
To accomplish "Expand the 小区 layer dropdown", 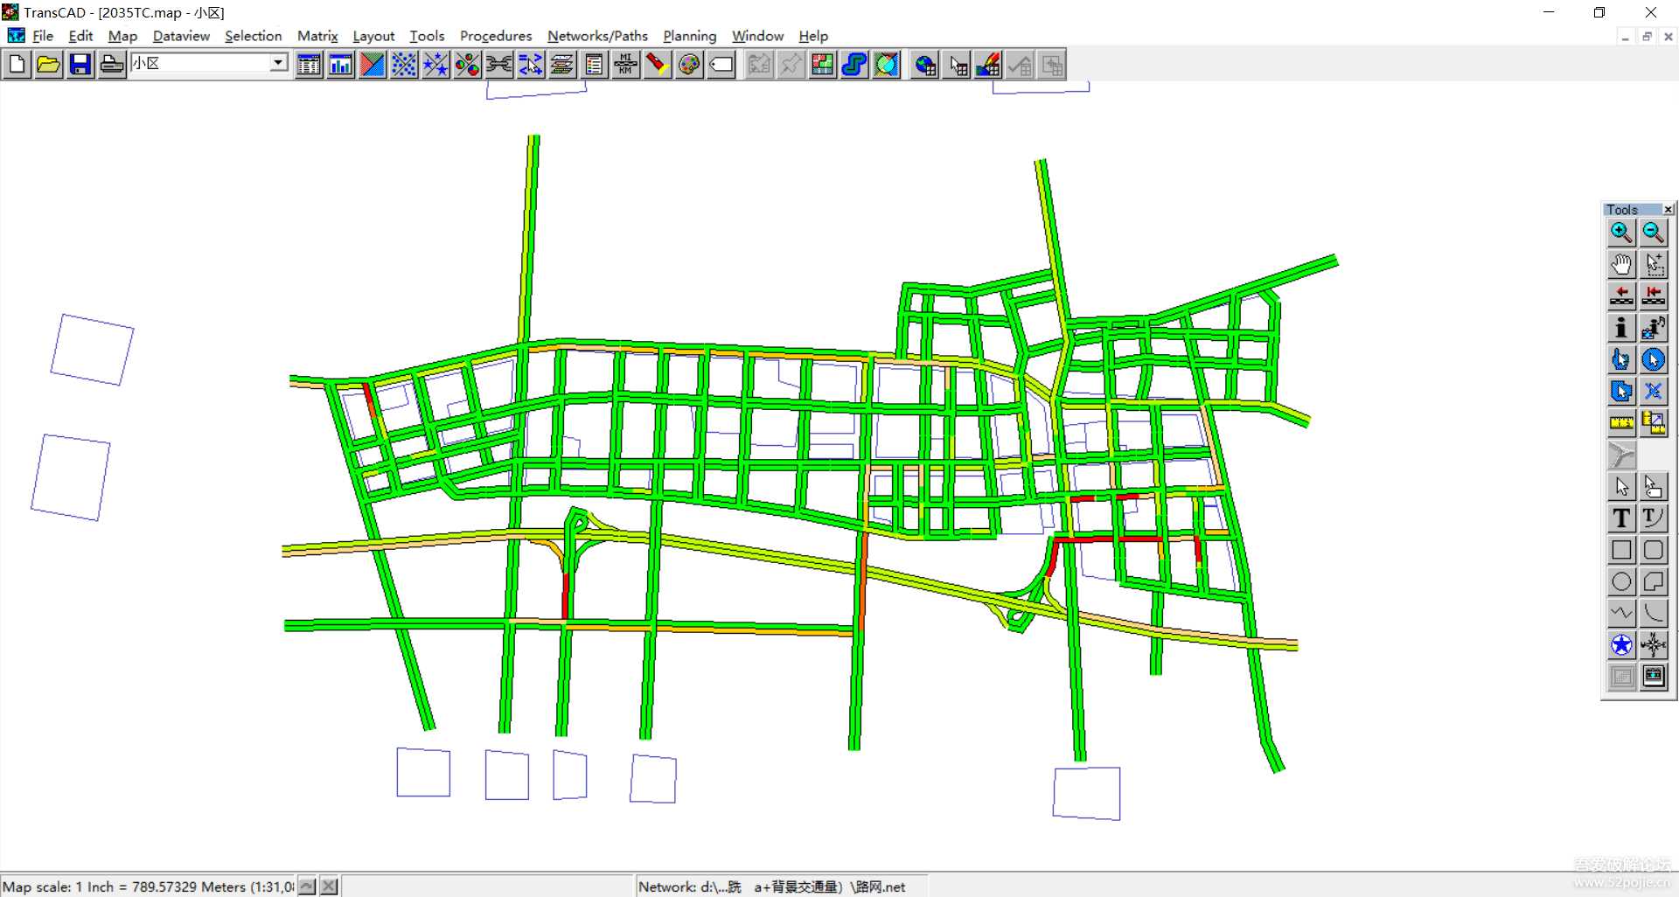I will (x=278, y=63).
